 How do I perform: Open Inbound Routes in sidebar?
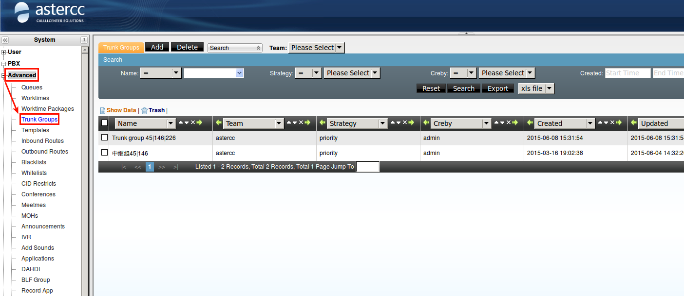pyautogui.click(x=42, y=141)
